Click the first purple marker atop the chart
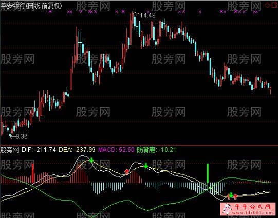Viewport: 278px width, 218px height. pos(50,11)
